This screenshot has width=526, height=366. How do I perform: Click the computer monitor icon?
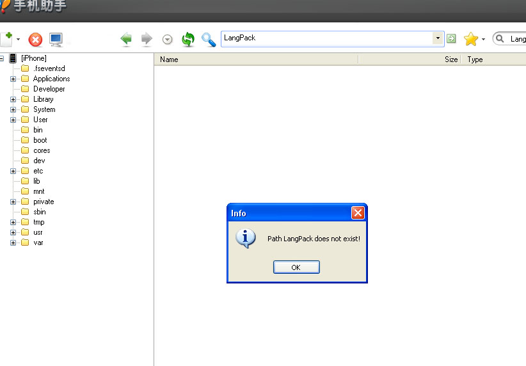pos(56,40)
